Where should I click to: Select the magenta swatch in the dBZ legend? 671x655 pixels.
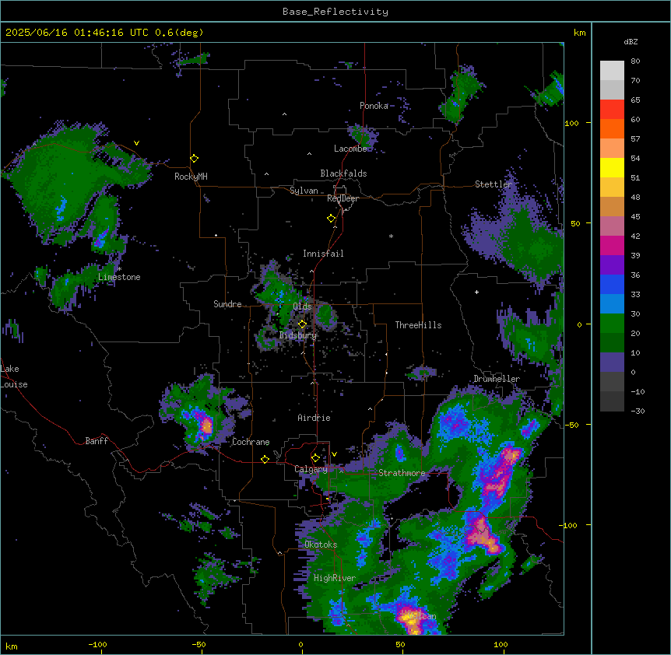coord(612,245)
